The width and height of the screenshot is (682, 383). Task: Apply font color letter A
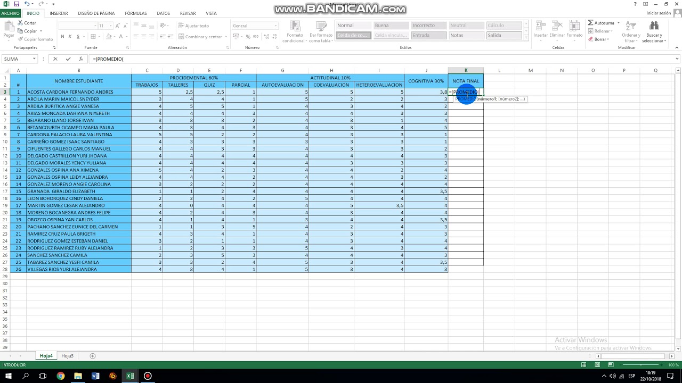point(121,36)
